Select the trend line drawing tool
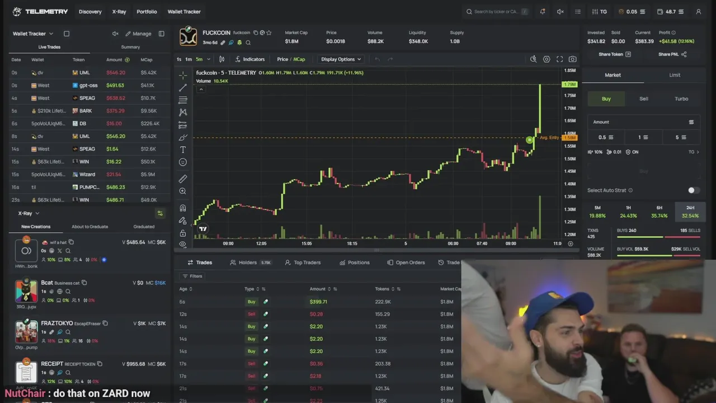716x403 pixels. pos(183,88)
